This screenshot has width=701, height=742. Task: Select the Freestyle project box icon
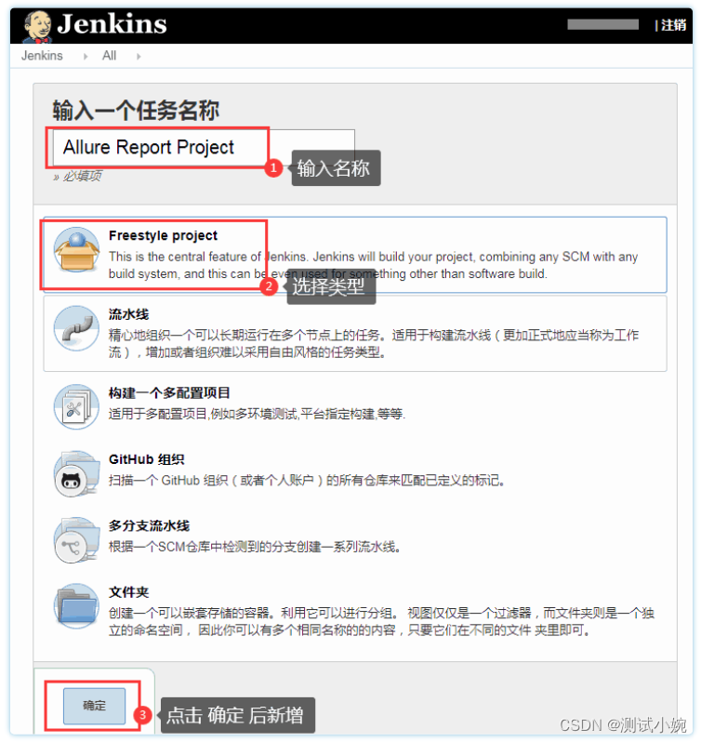[76, 250]
